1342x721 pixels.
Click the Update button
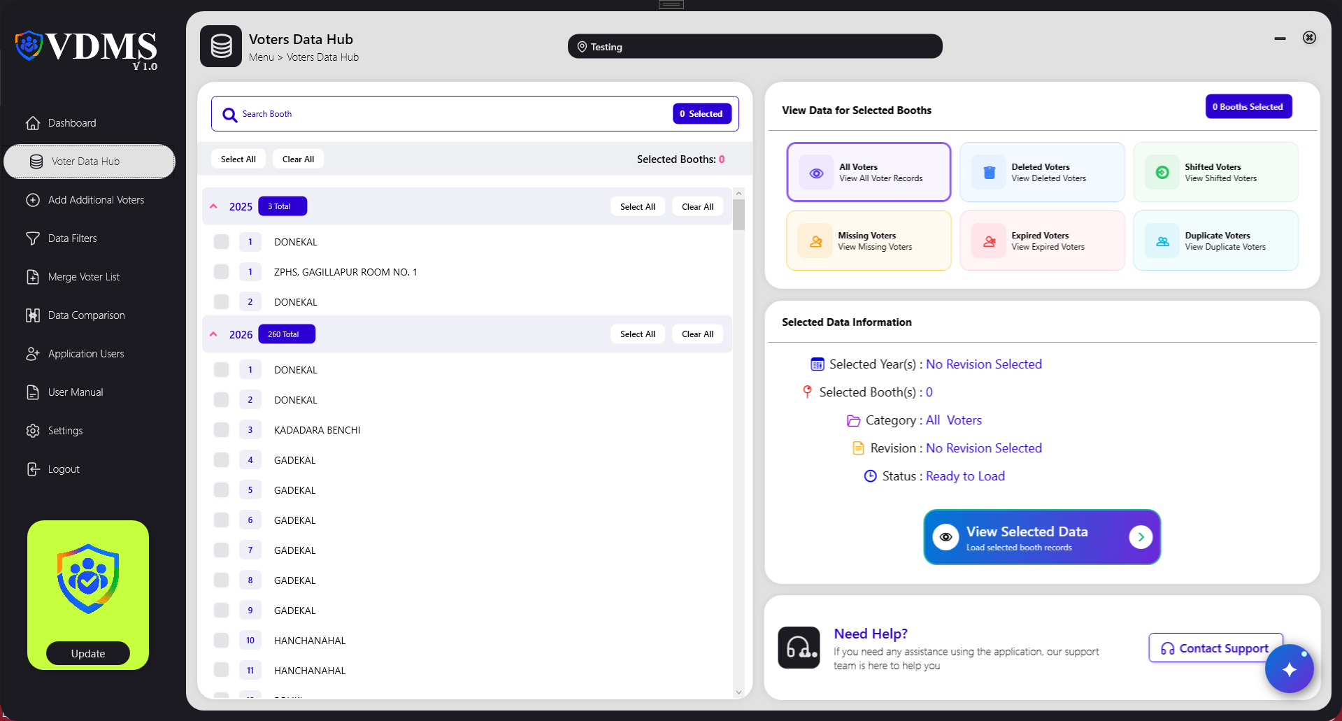pos(88,654)
